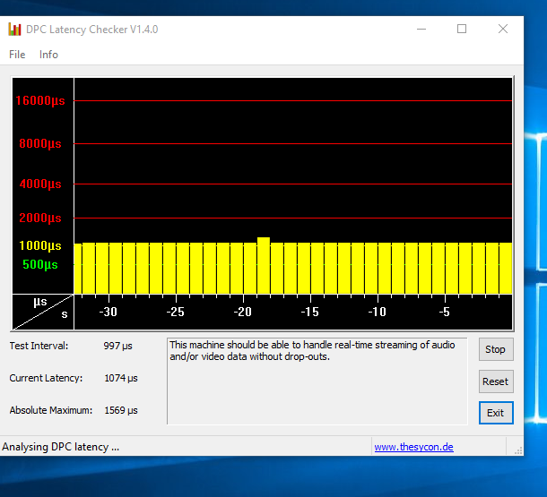Click the 1000µs axis label
The height and width of the screenshot is (497, 547).
(x=40, y=245)
